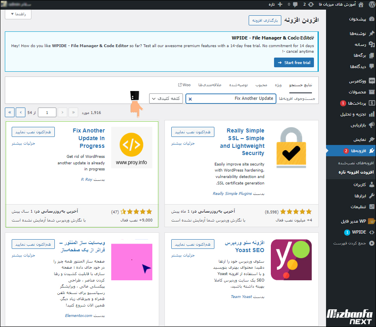The width and height of the screenshot is (376, 327).
Task: Click the current page number field
Action: pyautogui.click(x=47, y=113)
